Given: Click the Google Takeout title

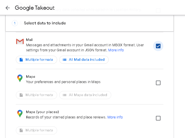Looking at the screenshot, I should [x=34, y=8].
